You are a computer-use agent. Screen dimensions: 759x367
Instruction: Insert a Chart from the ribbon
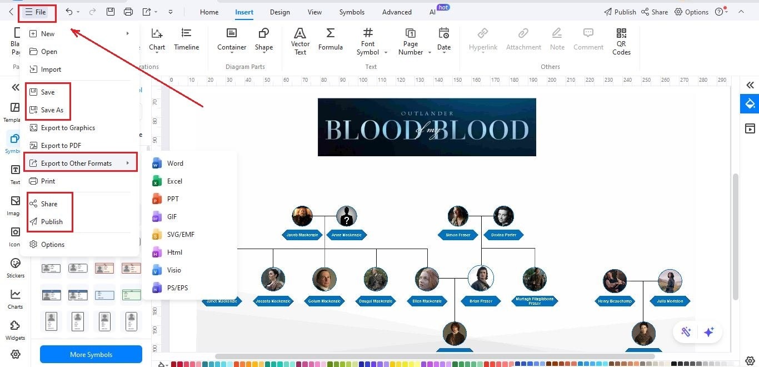157,39
